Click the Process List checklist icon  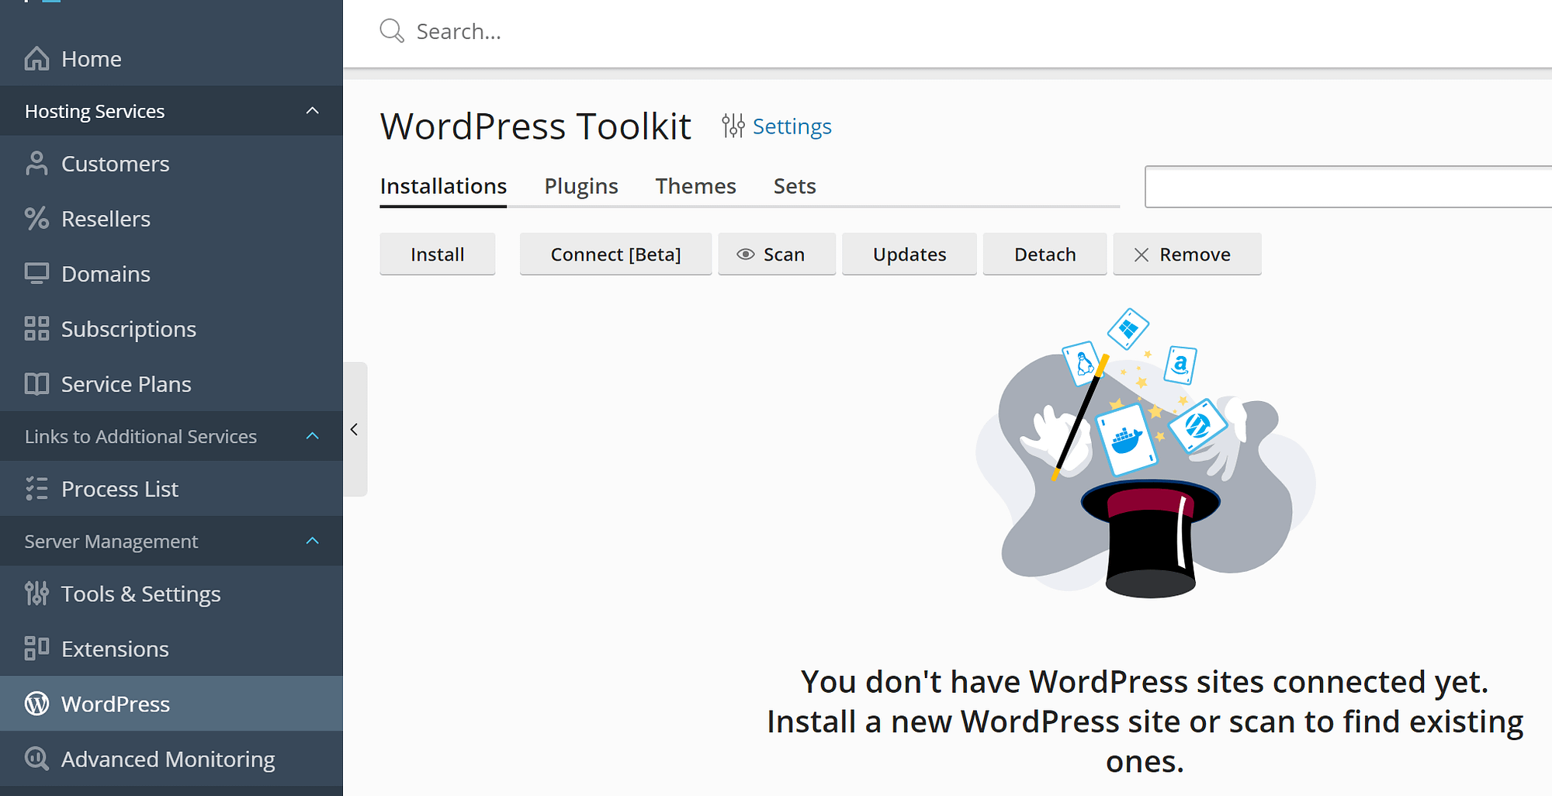pos(36,489)
